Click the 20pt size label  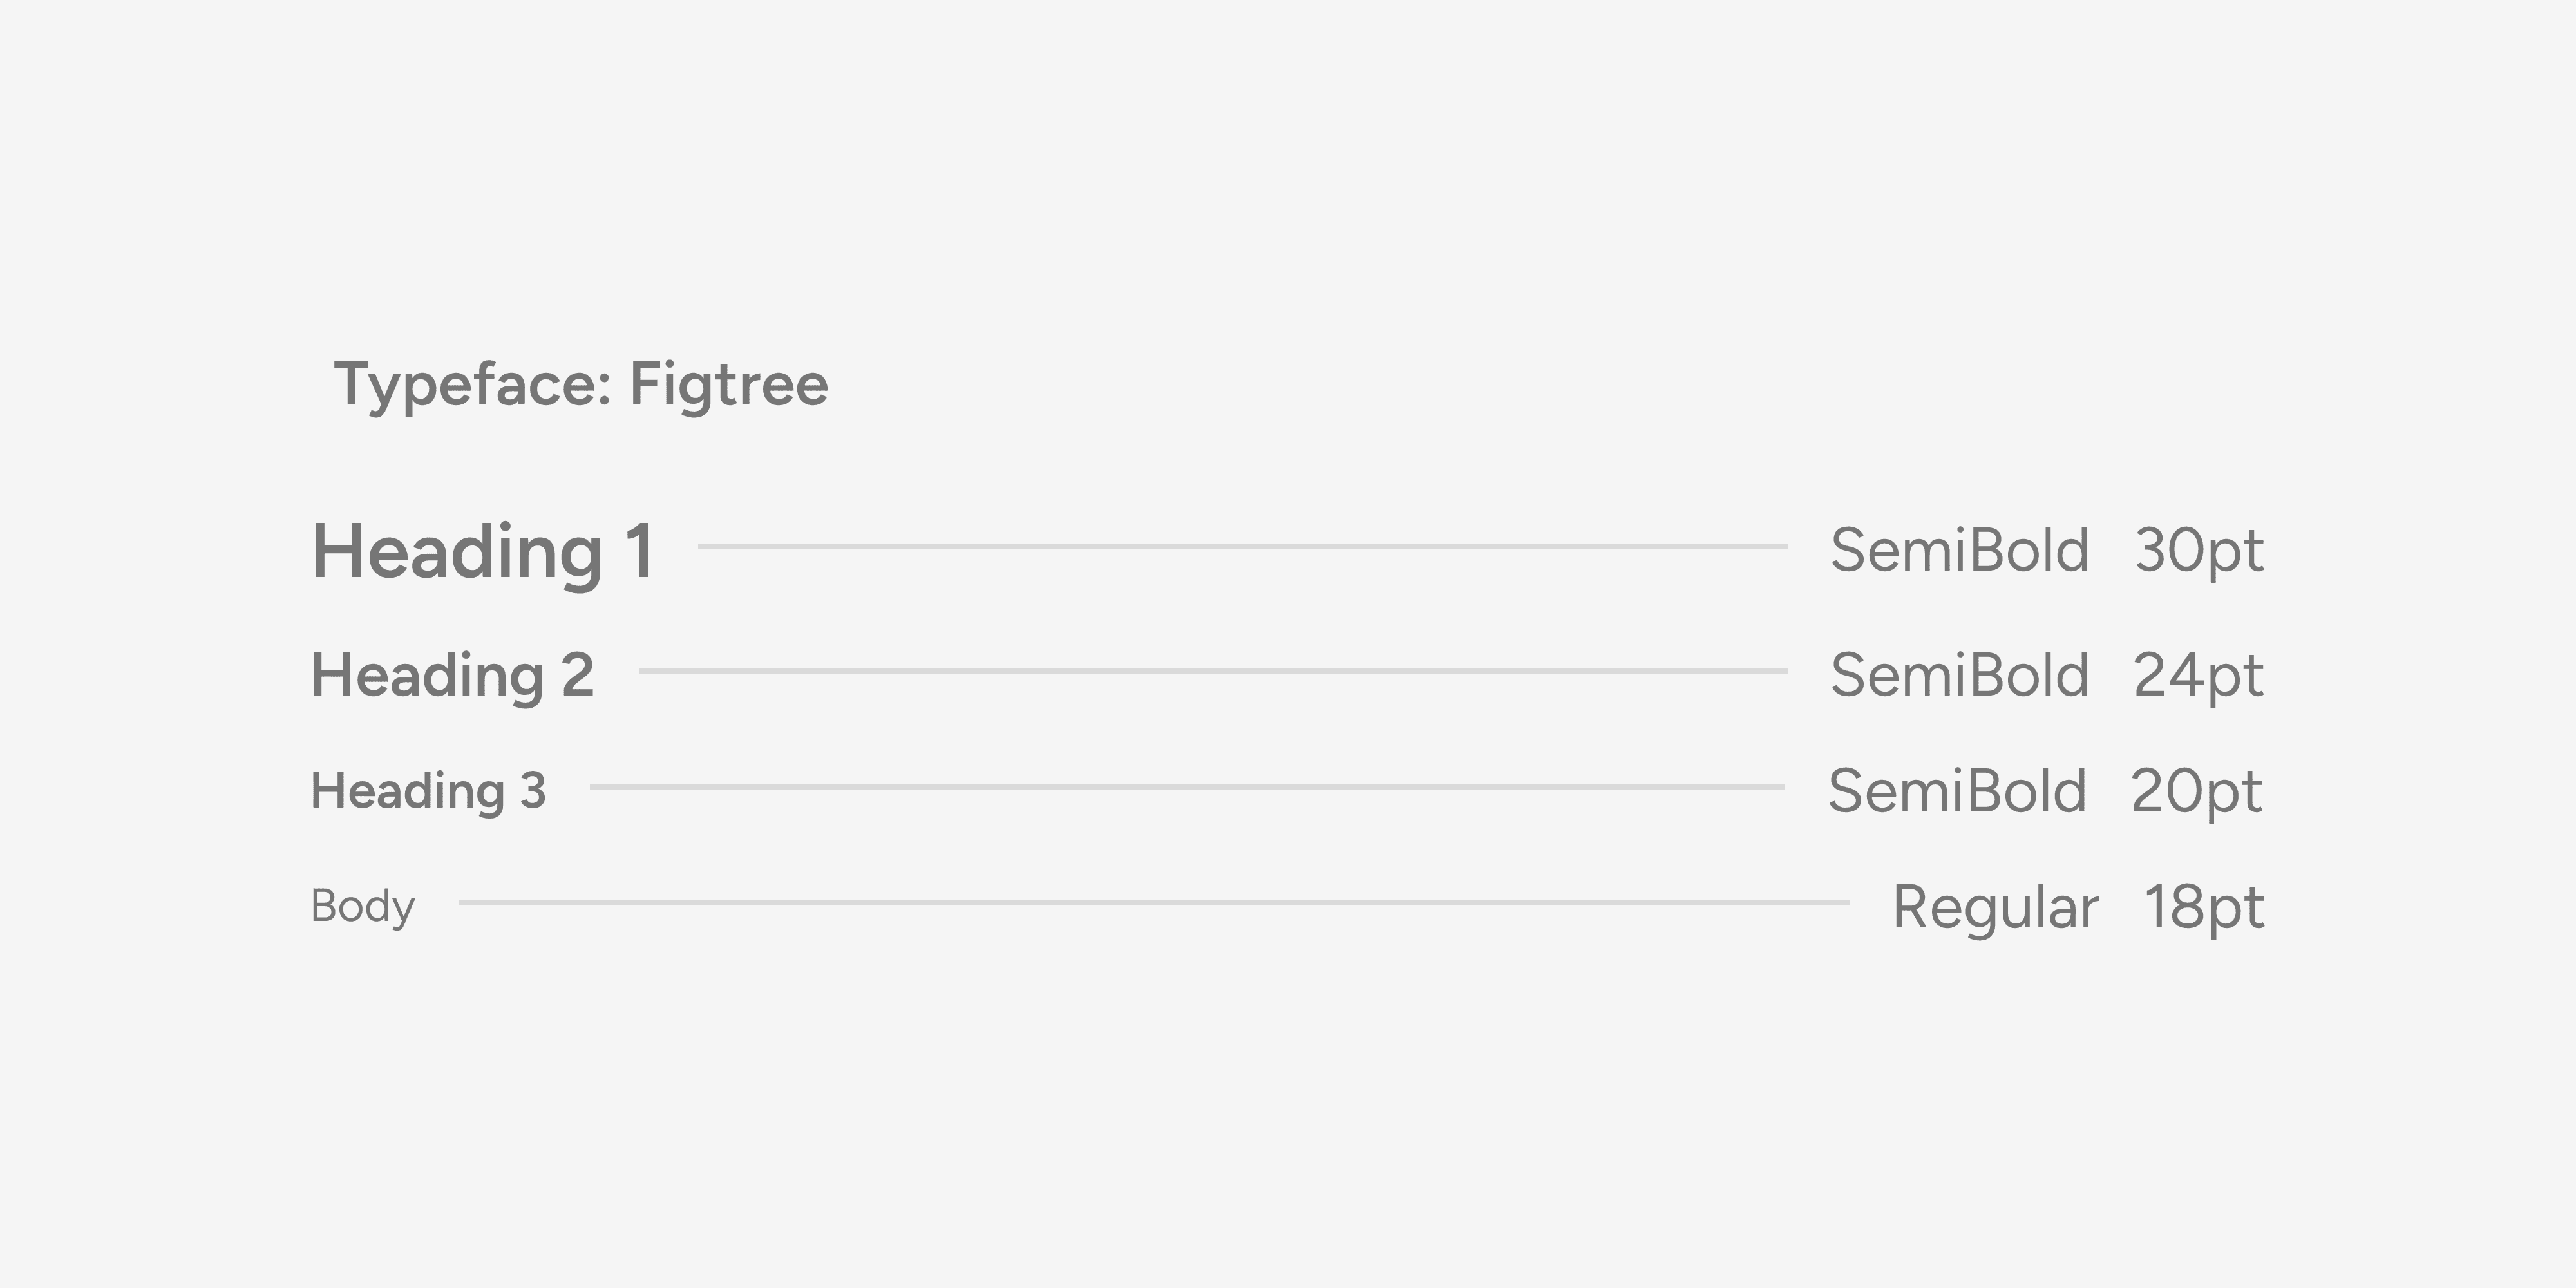click(x=2197, y=794)
